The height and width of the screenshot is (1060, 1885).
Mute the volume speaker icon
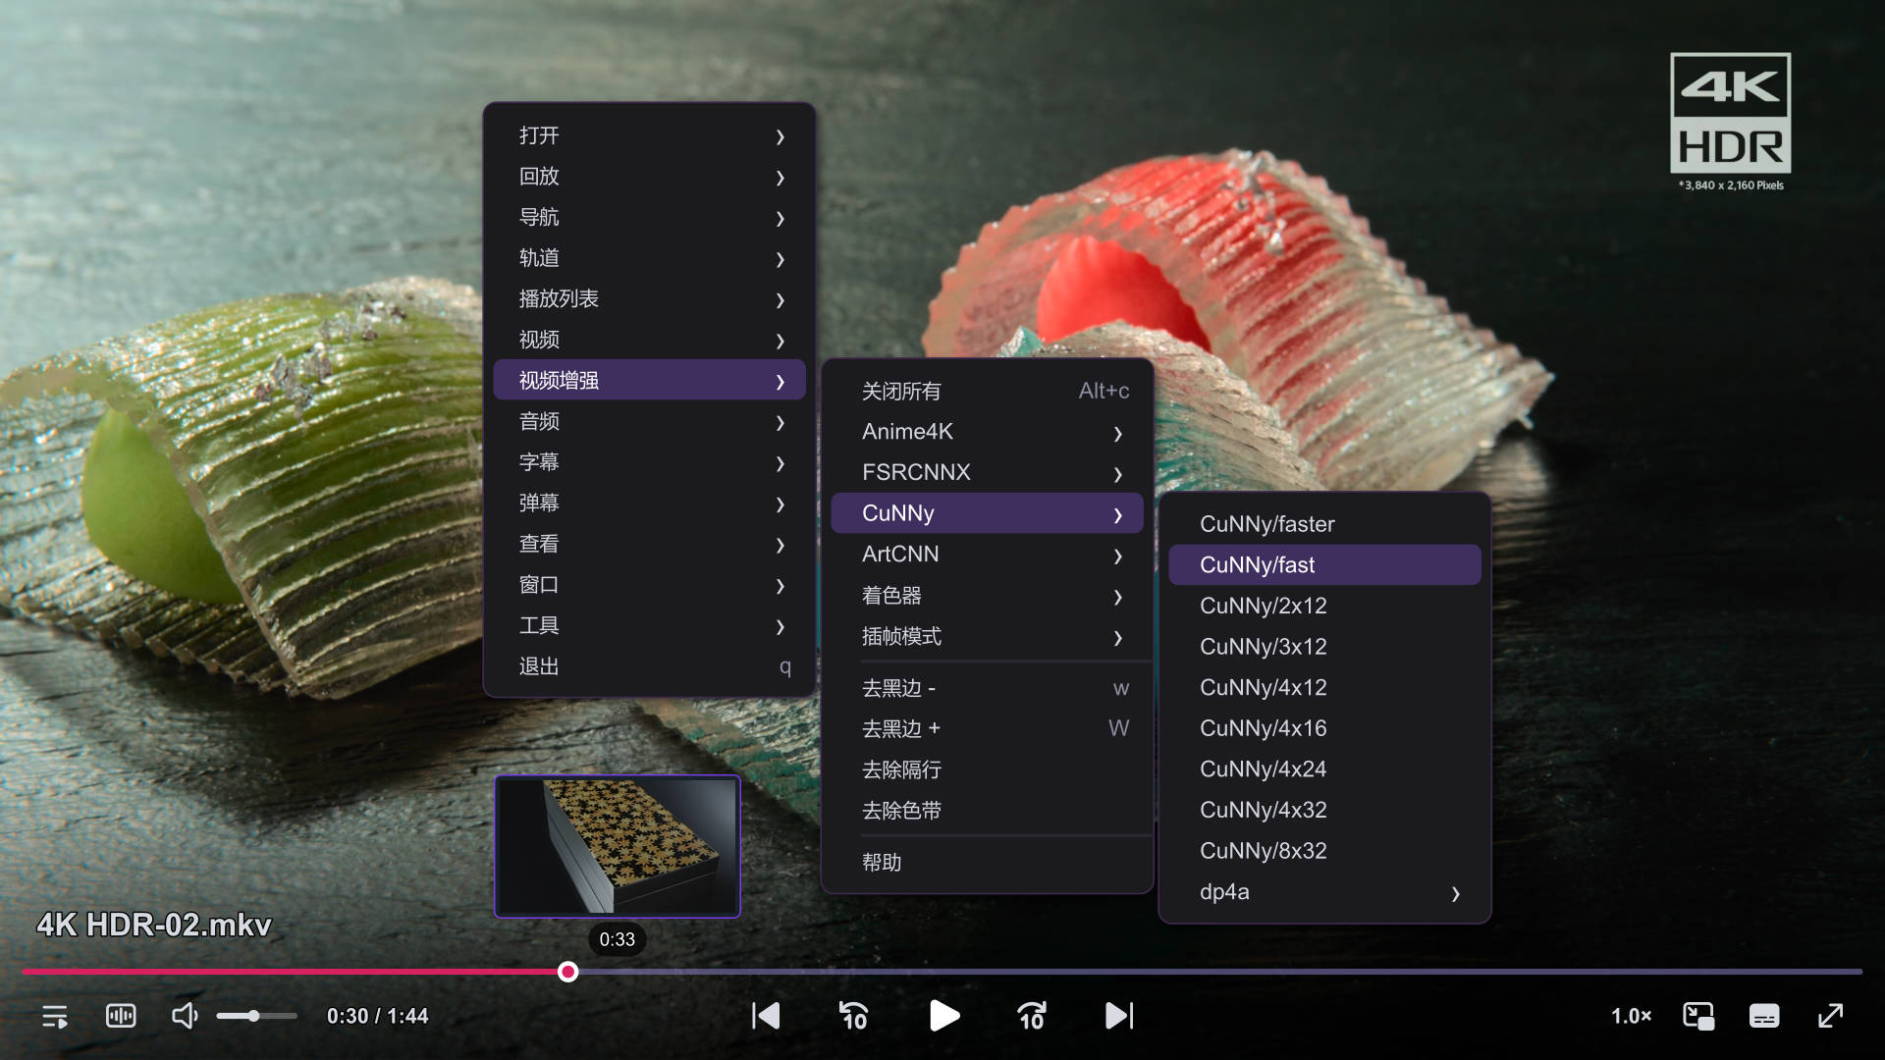click(185, 1016)
